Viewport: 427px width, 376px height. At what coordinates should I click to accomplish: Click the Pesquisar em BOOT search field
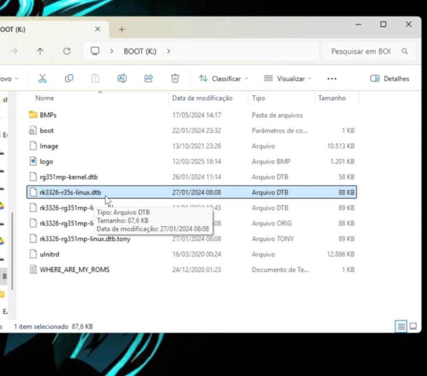369,51
